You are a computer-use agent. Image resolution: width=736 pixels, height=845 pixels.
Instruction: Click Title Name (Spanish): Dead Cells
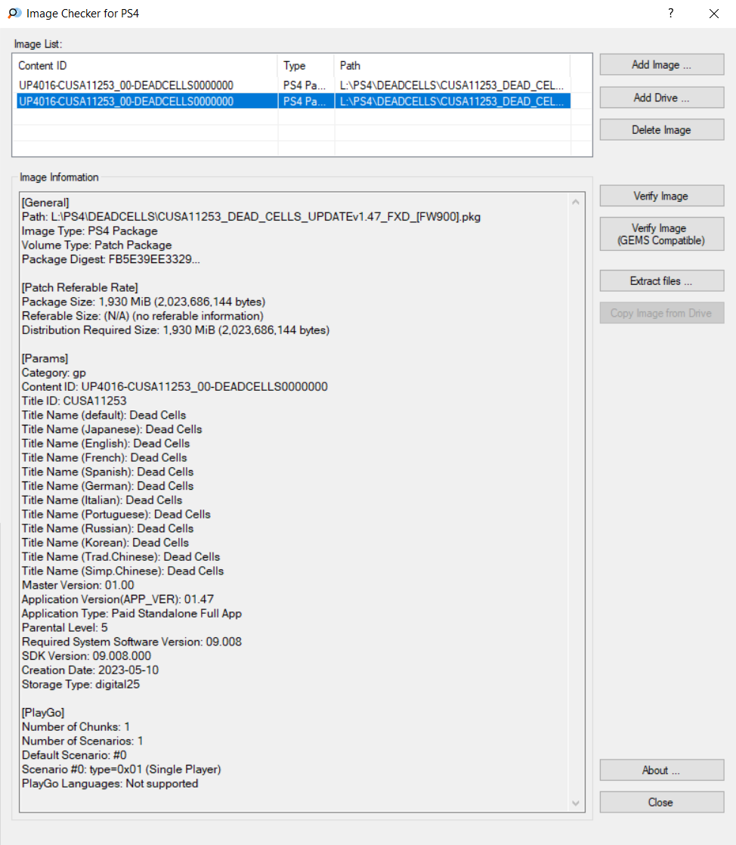[x=107, y=472]
